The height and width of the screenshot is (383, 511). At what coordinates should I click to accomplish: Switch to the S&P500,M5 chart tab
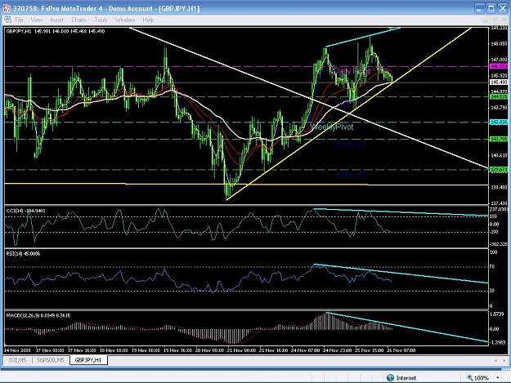(x=50, y=360)
